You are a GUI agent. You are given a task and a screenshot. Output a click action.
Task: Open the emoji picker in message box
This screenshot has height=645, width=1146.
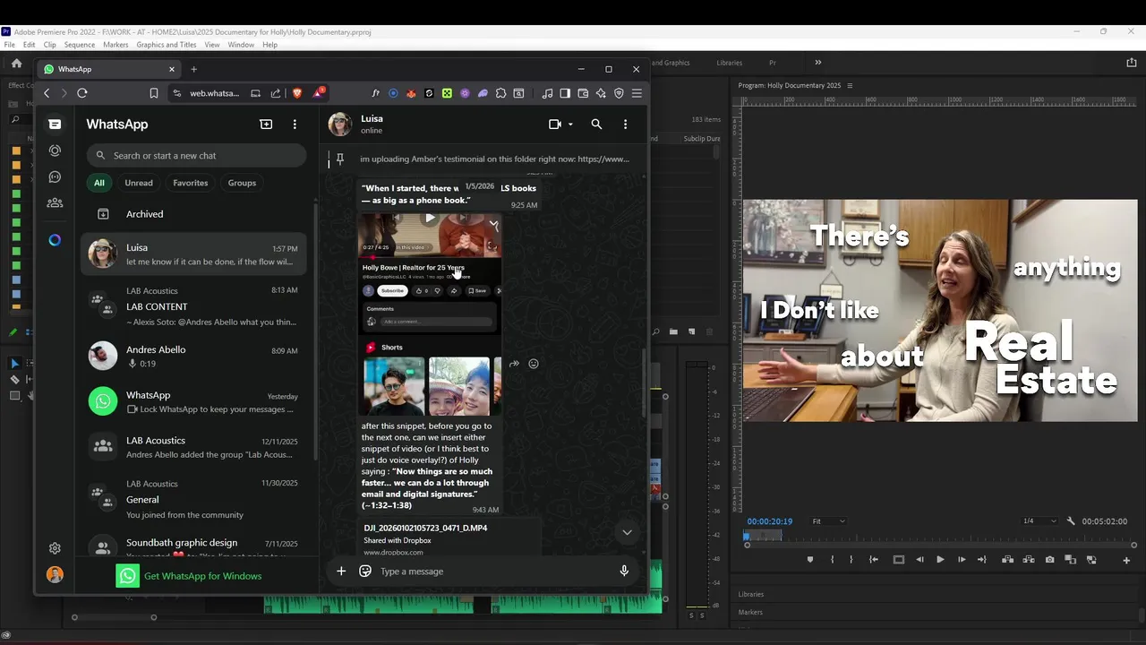pos(365,571)
